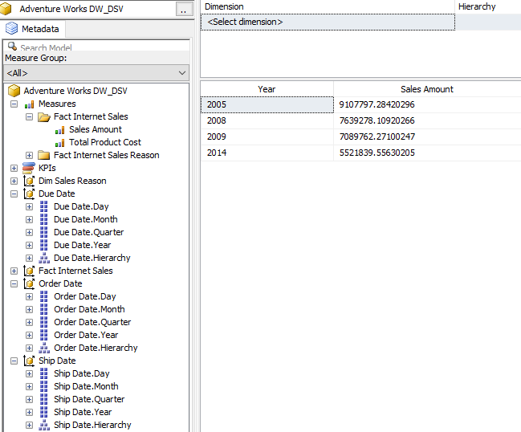Click the Due Date.Hierarchy icon

[44, 258]
